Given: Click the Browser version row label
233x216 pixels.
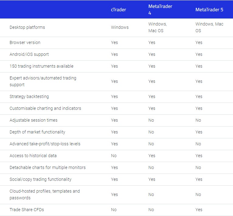Looking at the screenshot, I should pyautogui.click(x=25, y=42).
